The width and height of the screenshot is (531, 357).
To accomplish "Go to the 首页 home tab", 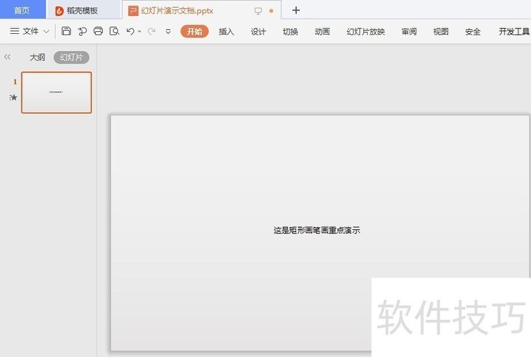I will click(22, 11).
